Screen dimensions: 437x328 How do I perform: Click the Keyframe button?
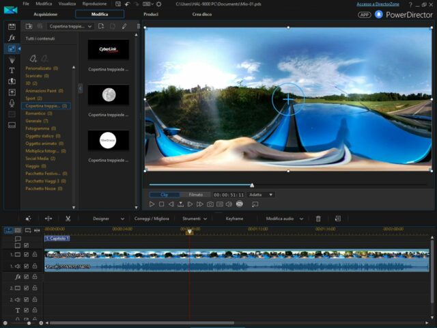[x=234, y=219]
